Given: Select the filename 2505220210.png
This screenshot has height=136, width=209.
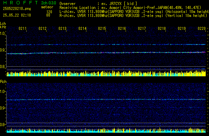Looking at the screenshot, I should [17, 9].
